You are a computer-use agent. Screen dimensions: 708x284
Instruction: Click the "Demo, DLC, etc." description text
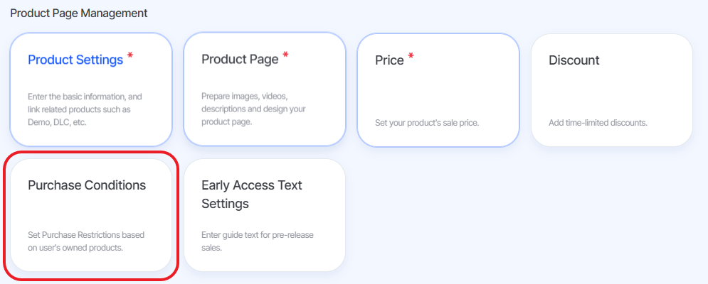(57, 122)
